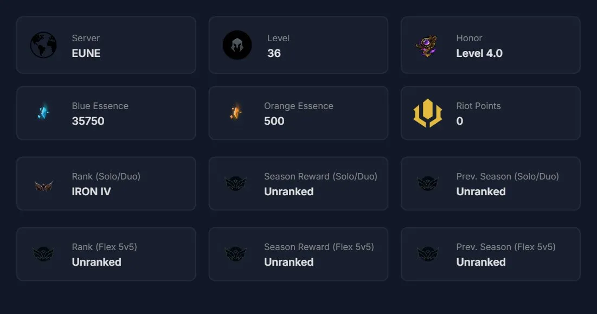Click the globe Server icon
597x314 pixels.
(43, 45)
